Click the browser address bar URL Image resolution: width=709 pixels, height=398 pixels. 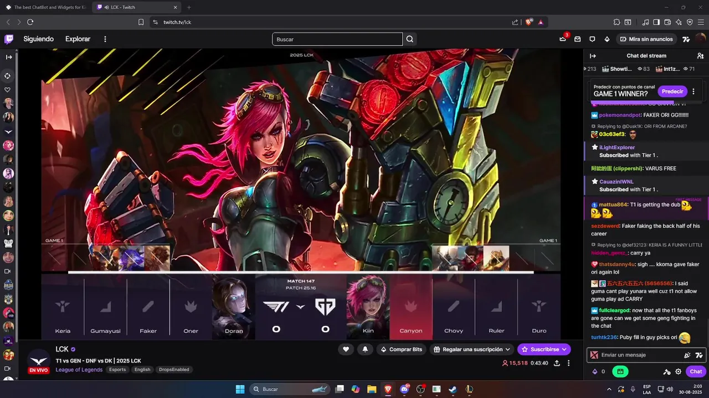click(177, 22)
